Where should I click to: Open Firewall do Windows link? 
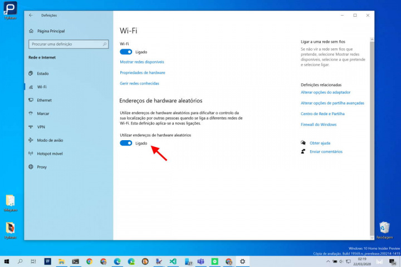click(x=319, y=125)
